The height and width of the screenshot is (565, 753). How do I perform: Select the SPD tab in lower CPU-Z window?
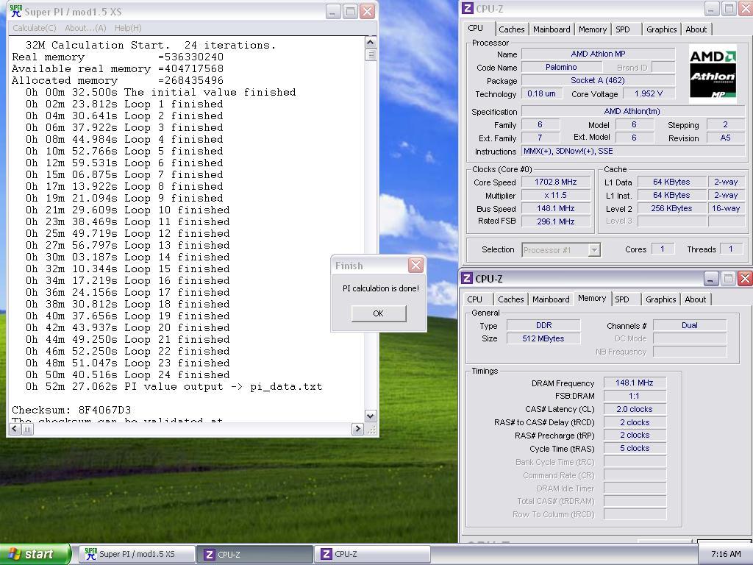pos(622,299)
